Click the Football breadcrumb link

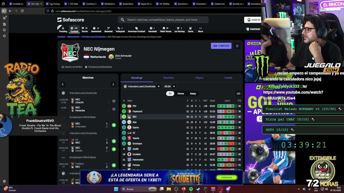point(61,37)
